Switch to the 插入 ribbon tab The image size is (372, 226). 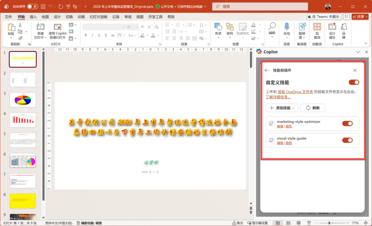click(x=33, y=17)
